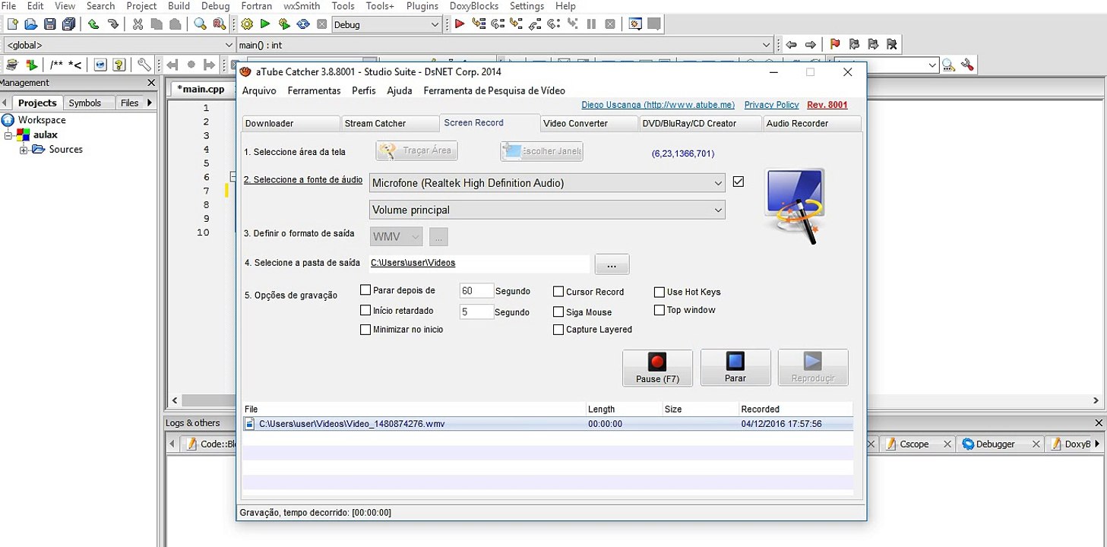Open the main() : int function dropdown
The height and width of the screenshot is (547, 1107).
tap(506, 45)
